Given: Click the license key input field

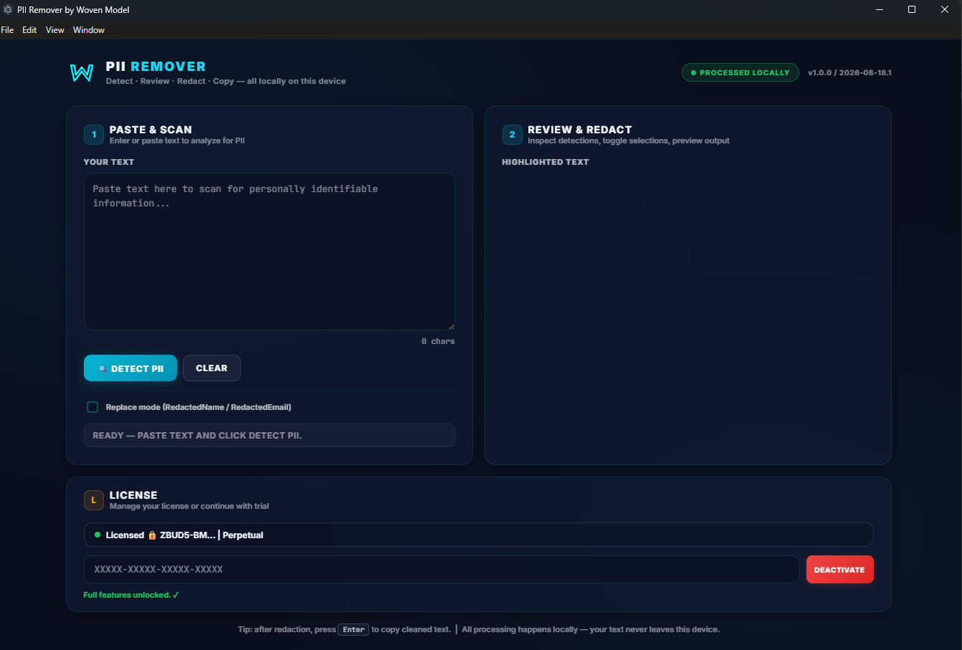Looking at the screenshot, I should coord(442,570).
